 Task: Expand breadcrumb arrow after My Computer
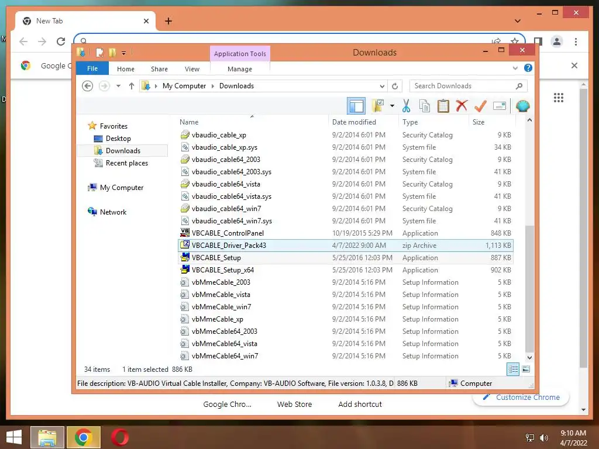coord(213,86)
